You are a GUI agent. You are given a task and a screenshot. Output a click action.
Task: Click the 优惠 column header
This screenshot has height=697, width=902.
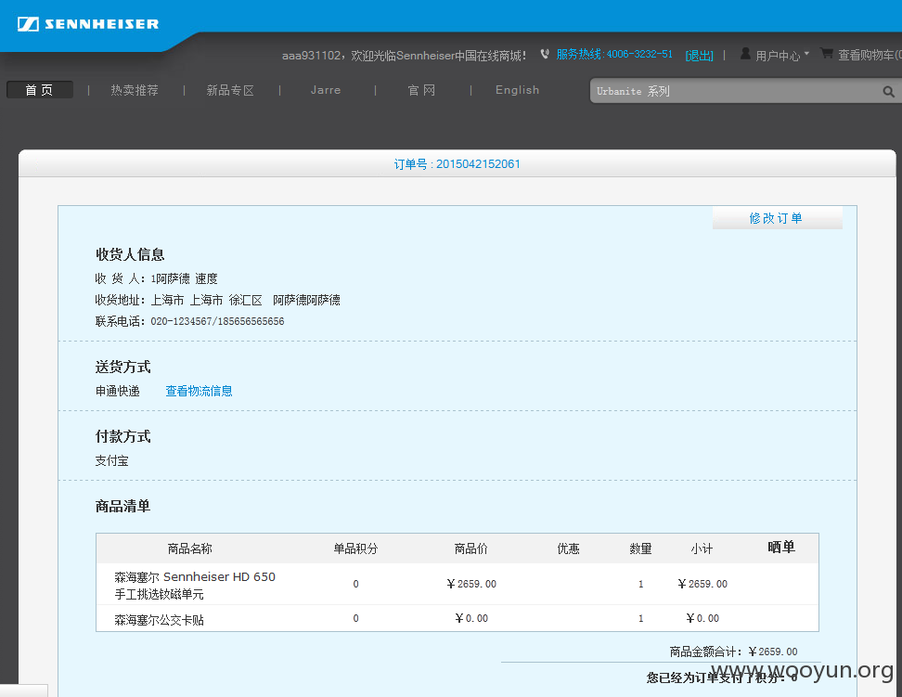click(568, 549)
